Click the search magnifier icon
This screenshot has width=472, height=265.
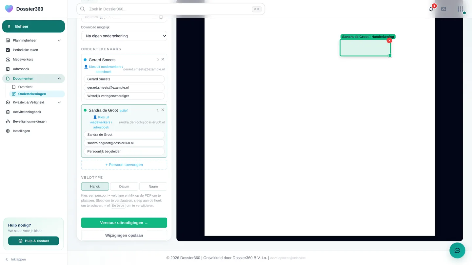click(x=83, y=9)
